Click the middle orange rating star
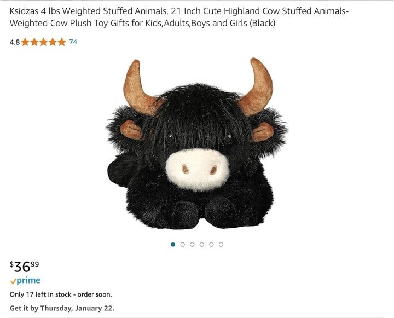 (x=43, y=42)
